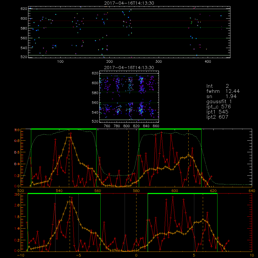The width and height of the screenshot is (258, 258).
Task: Click x-axis label 780 on middle image
Action: click(117, 126)
